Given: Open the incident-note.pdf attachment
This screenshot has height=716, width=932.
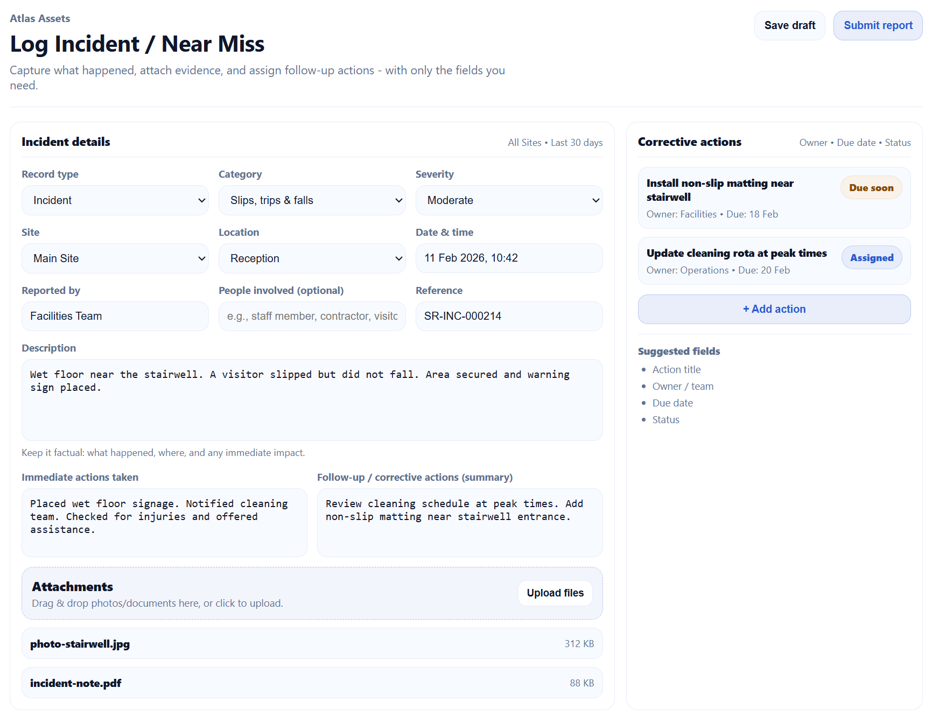Looking at the screenshot, I should [x=76, y=683].
